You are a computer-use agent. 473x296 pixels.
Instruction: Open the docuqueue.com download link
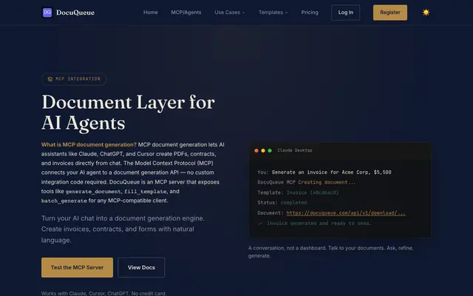tap(346, 213)
